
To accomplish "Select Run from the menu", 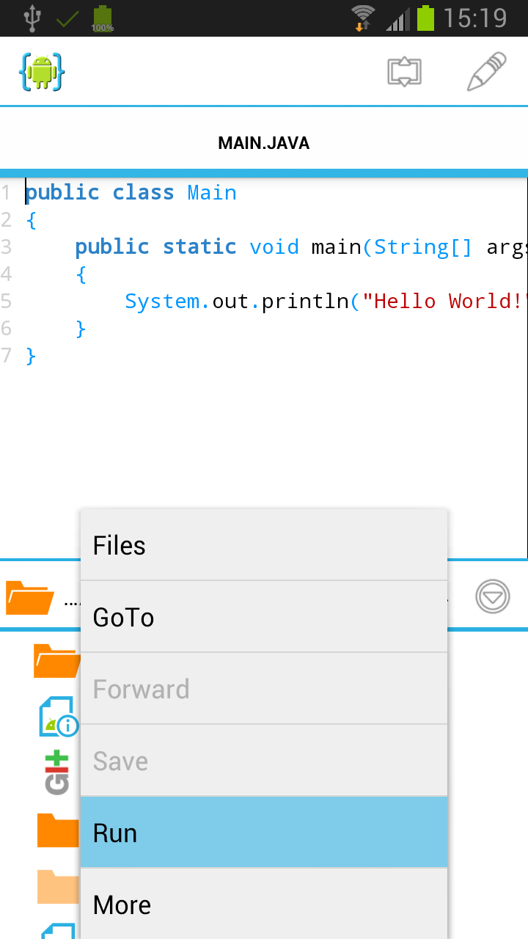I will 264,833.
